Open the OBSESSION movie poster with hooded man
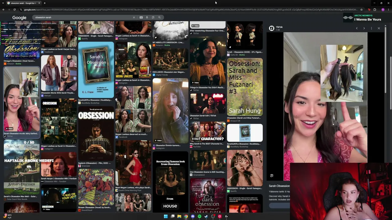Viewport: 392px width, 220px height. [x=96, y=134]
